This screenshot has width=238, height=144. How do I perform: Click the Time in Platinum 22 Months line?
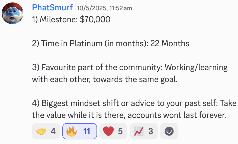(x=111, y=43)
